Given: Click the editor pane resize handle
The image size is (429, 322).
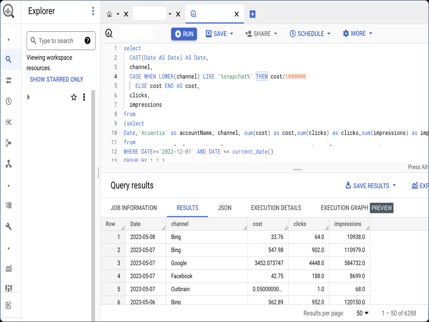Looking at the screenshot, I should click(297, 170).
